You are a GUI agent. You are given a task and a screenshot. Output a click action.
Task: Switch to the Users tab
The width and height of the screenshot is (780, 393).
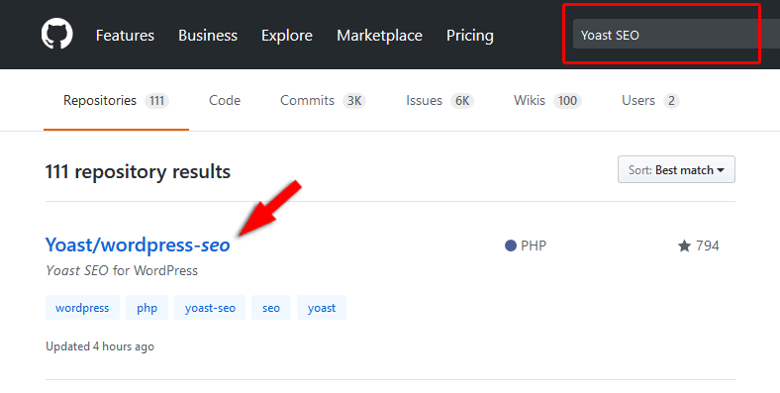pos(650,101)
